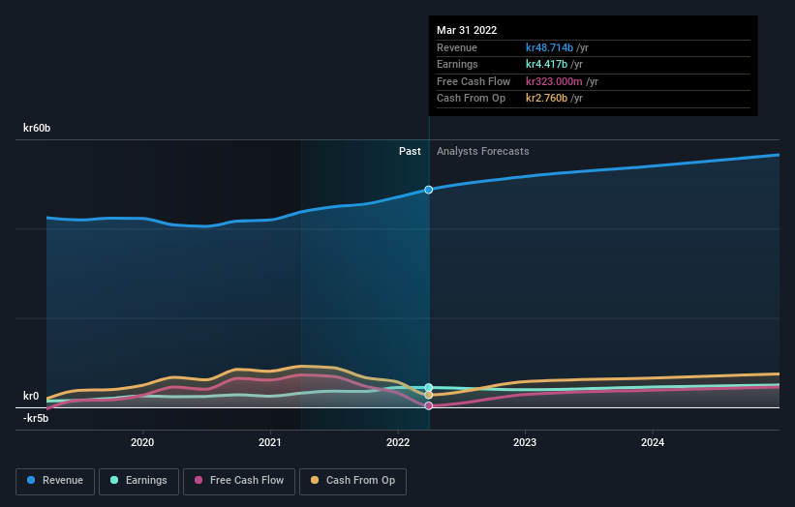Click the 2021 x-axis label

(270, 442)
